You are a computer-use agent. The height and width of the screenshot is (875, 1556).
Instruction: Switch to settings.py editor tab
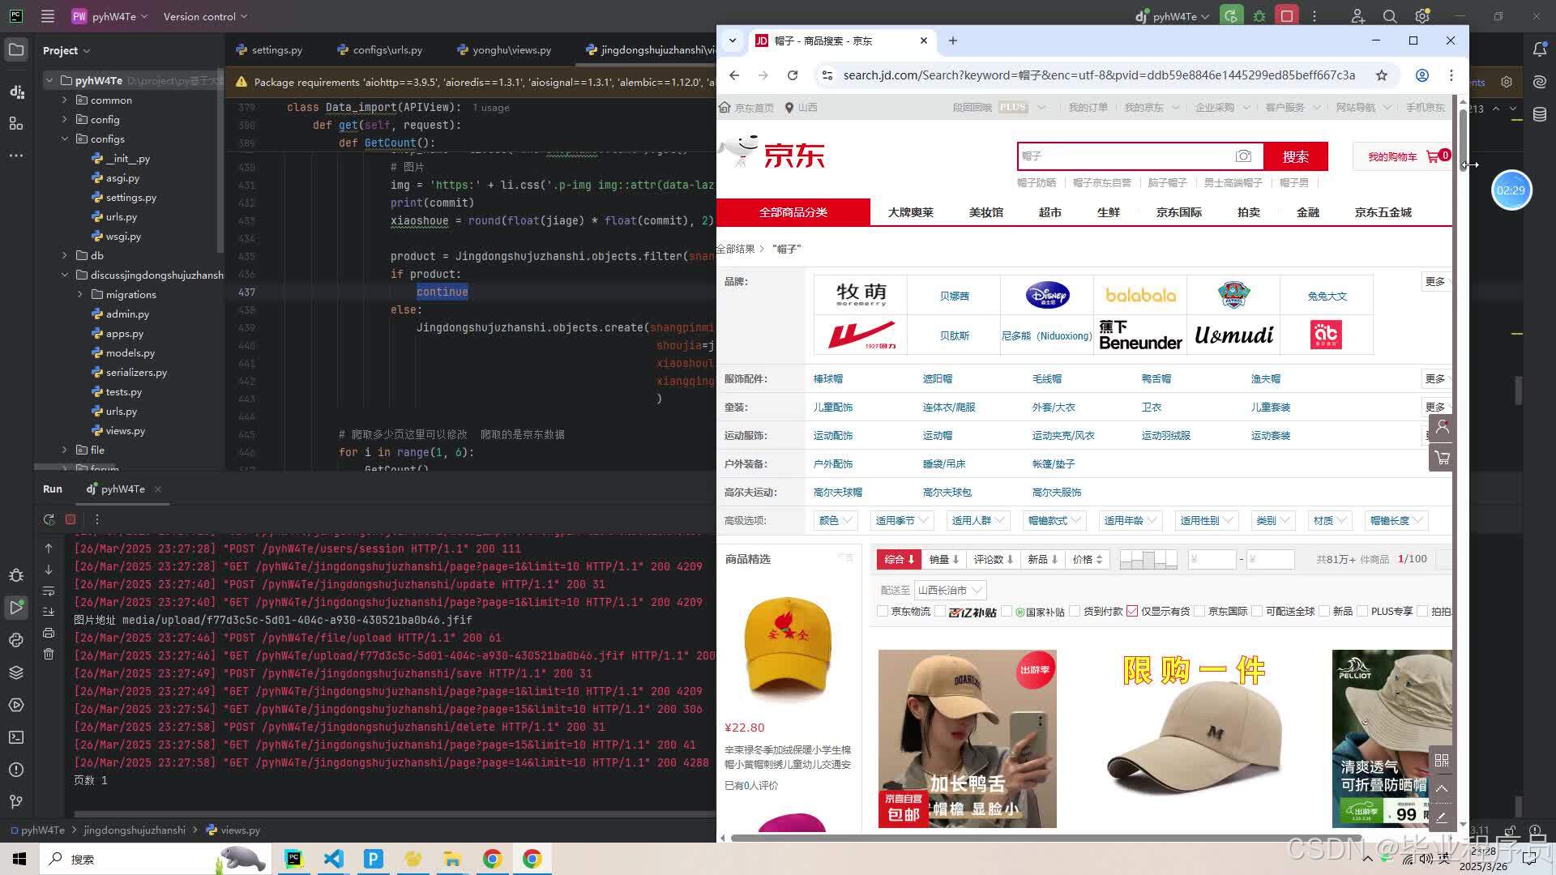[270, 49]
